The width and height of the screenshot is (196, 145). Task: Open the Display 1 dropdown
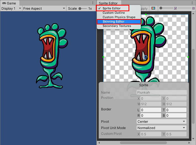11,8
